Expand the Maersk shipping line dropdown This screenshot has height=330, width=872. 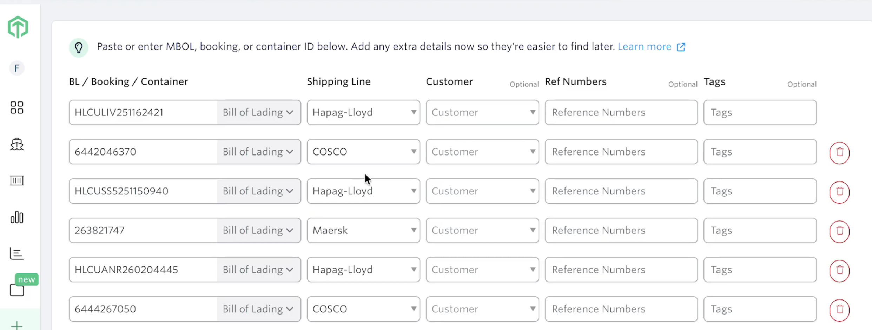(x=363, y=230)
